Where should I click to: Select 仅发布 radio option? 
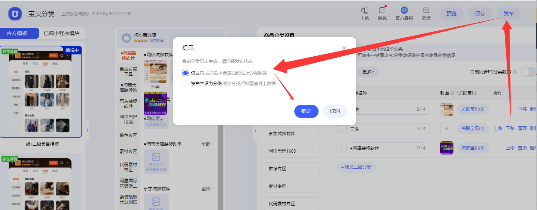[x=185, y=73]
